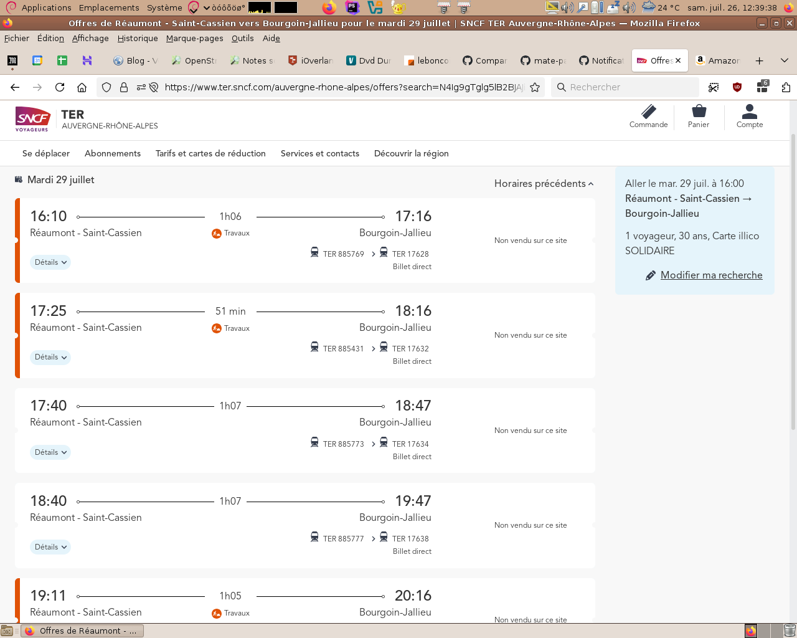This screenshot has height=638, width=797.
Task: Expand Détails for the 16:10 departure
Action: (x=50, y=262)
